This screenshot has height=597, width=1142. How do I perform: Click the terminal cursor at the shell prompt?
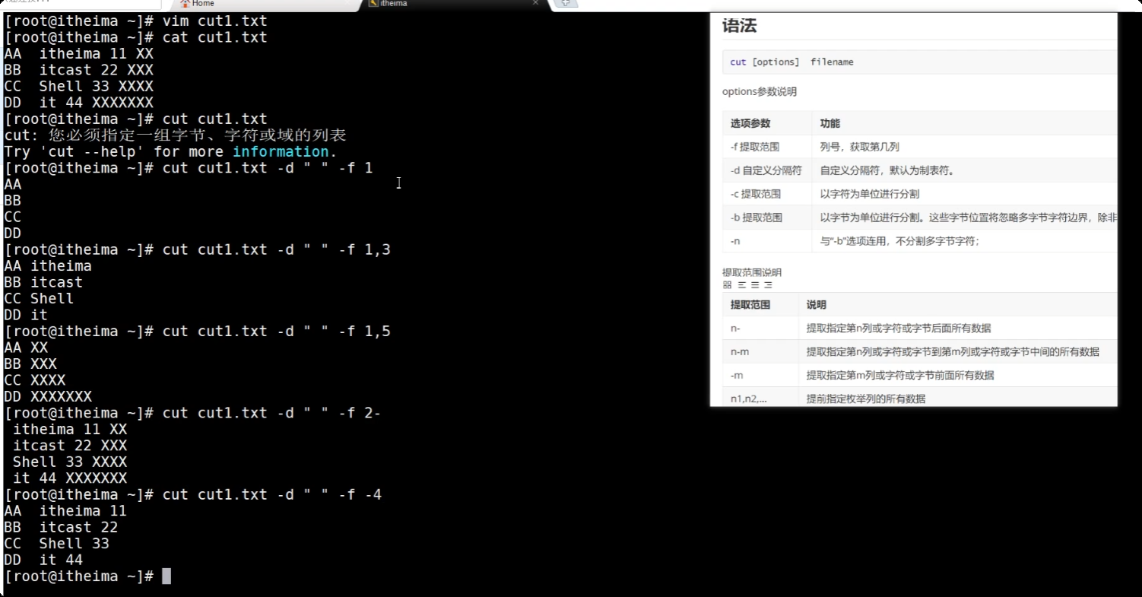tap(168, 576)
